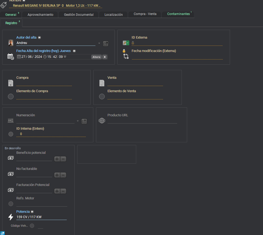Click the Potencia input field
The width and height of the screenshot is (263, 235).
pyautogui.click(x=41, y=217)
